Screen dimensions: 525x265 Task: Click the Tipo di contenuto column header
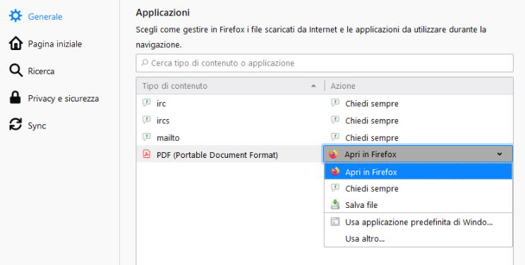coord(230,86)
